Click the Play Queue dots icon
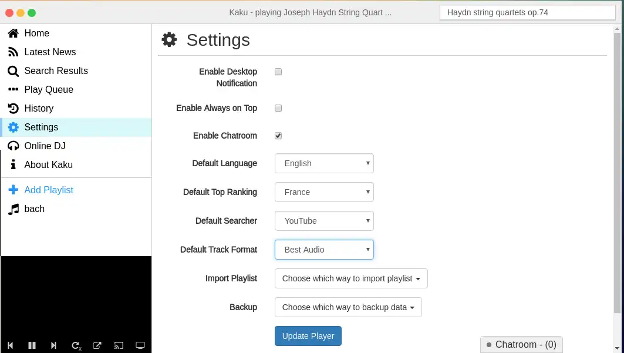 pyautogui.click(x=13, y=89)
